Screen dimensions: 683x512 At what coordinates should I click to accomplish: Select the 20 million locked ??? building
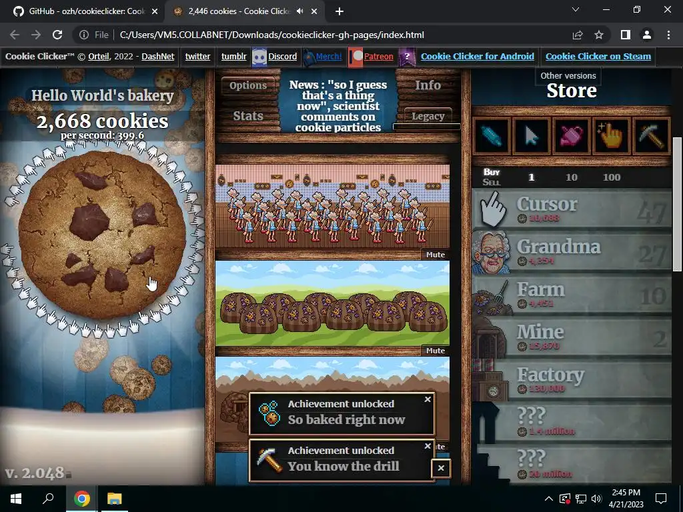(572, 464)
